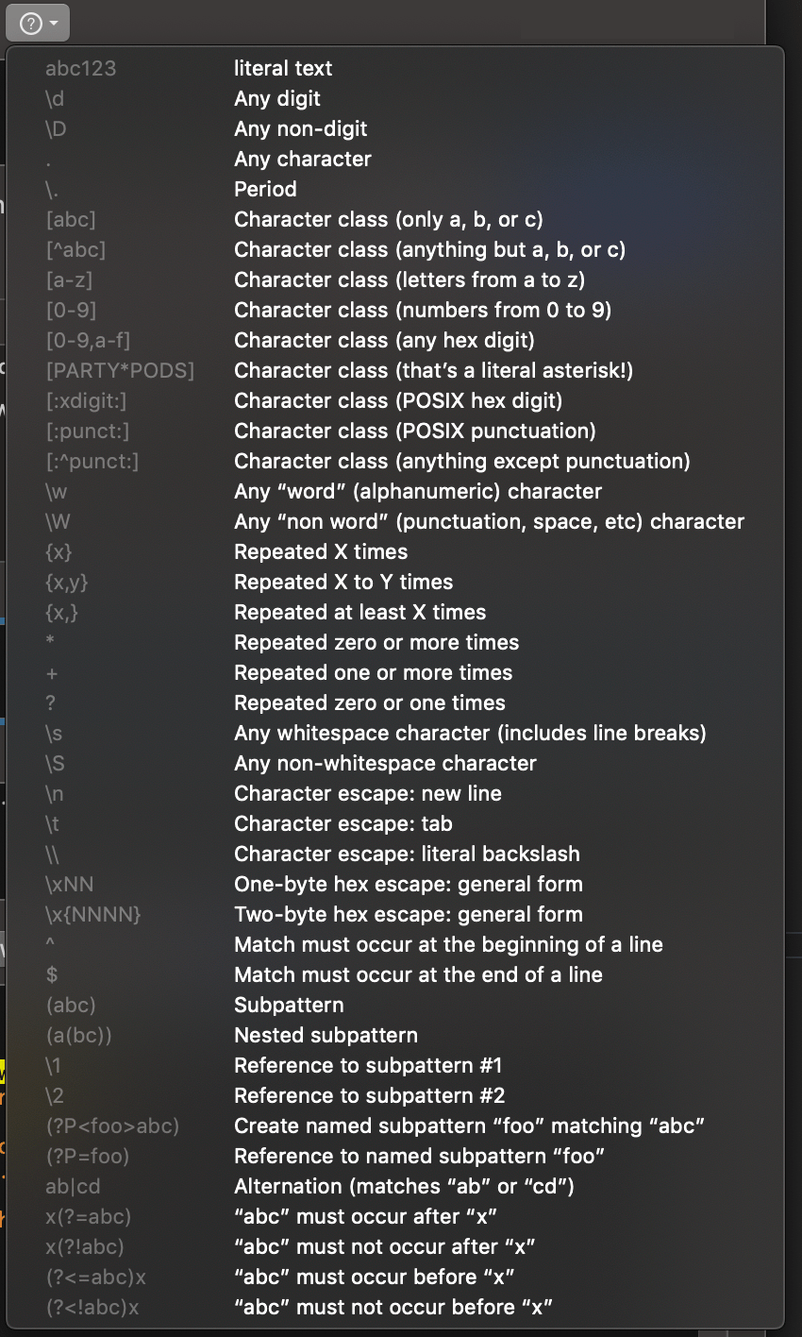
Task: Pick Match must occur at end of line
Action: (417, 974)
